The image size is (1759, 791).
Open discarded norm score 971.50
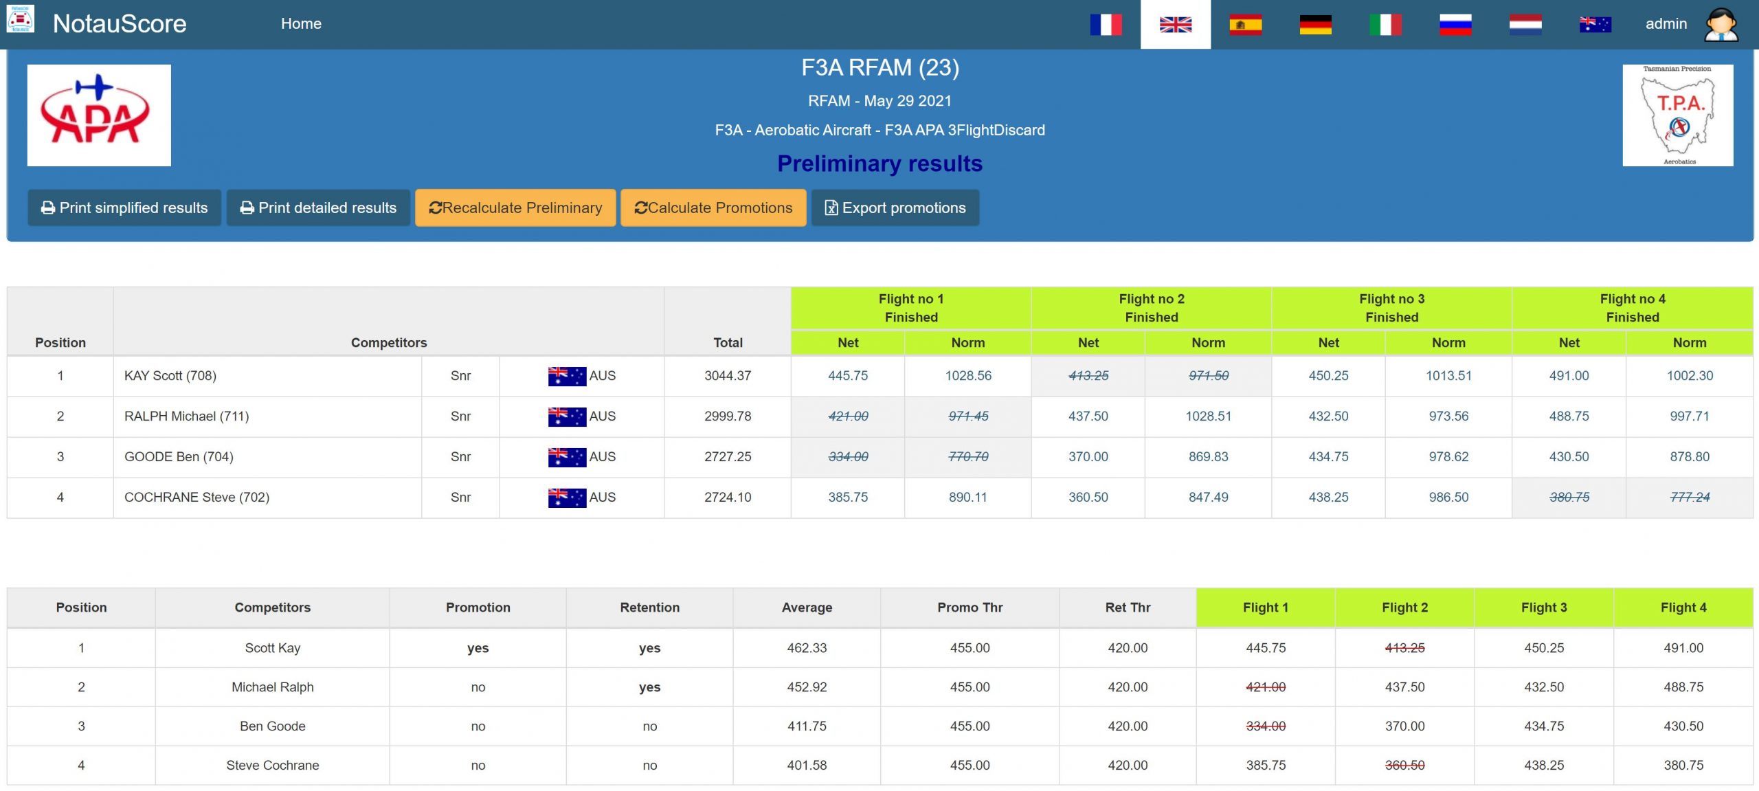coord(1209,376)
